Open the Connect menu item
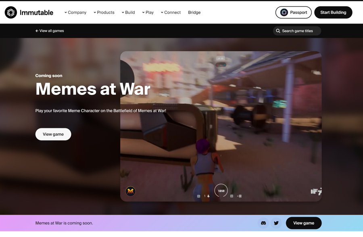The height and width of the screenshot is (237, 363). pos(172,12)
